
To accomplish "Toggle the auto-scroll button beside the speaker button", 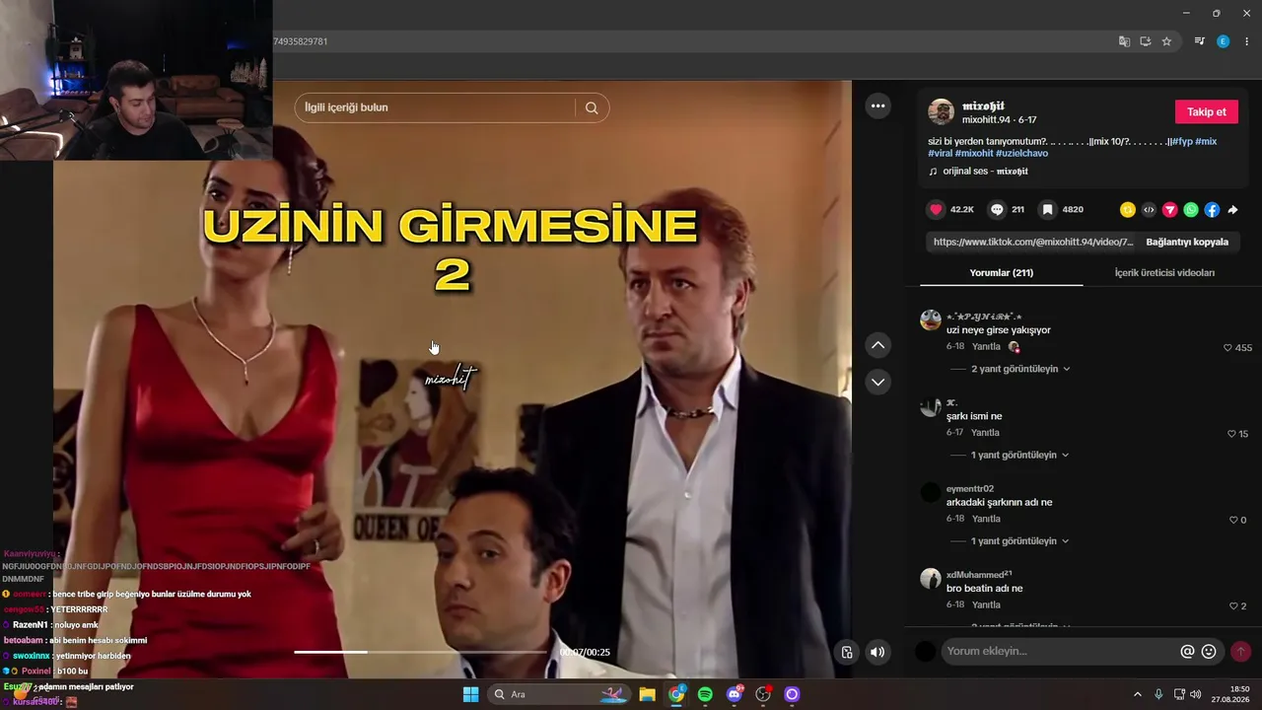I will point(847,652).
